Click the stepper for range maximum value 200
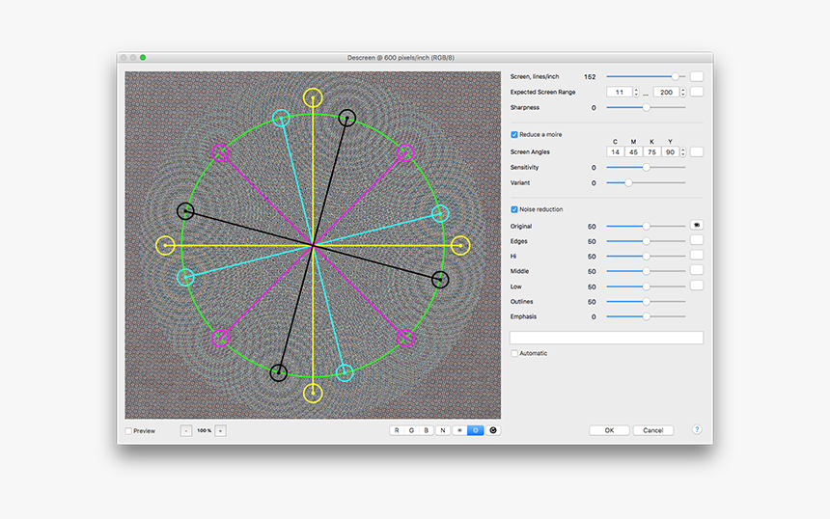 tap(683, 92)
